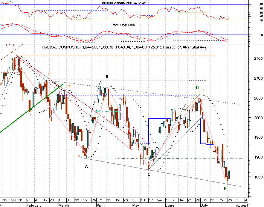Click the NASDAQ COMPOSITE chart title

coord(124,47)
